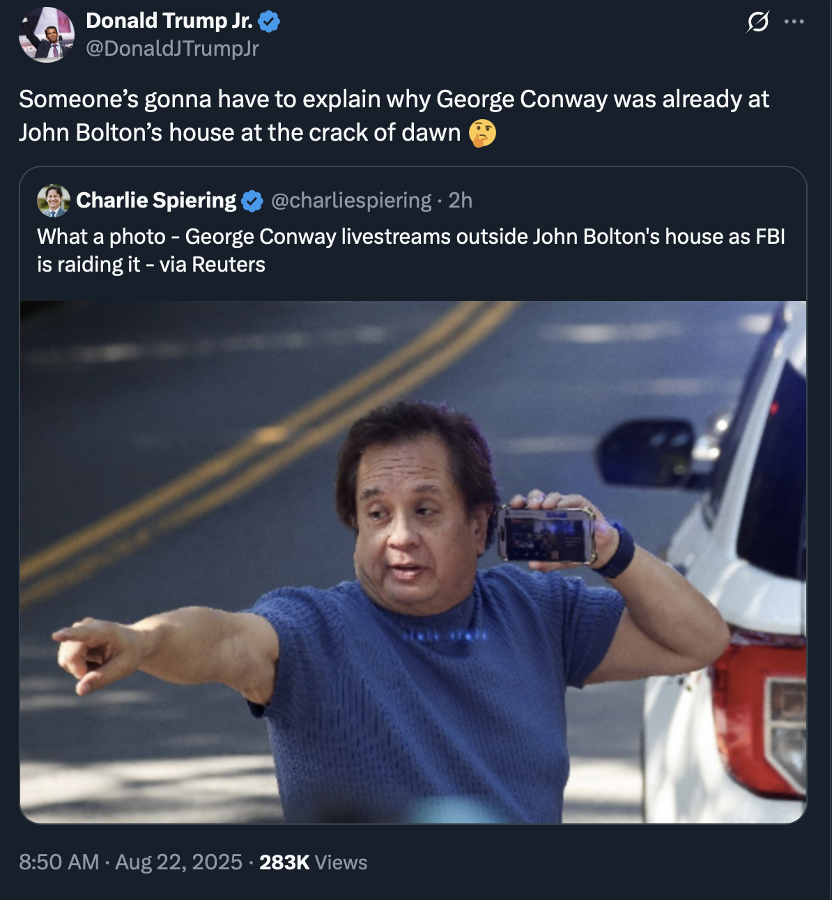Click the 2h timestamp on quoted post

click(460, 201)
